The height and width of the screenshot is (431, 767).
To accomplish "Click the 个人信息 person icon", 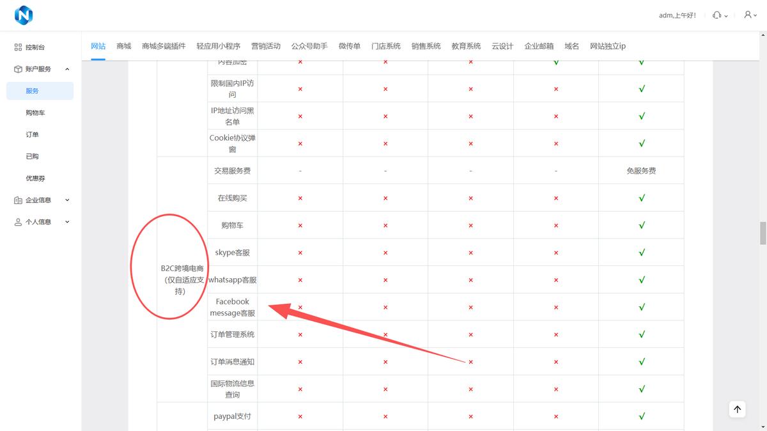I will [17, 222].
